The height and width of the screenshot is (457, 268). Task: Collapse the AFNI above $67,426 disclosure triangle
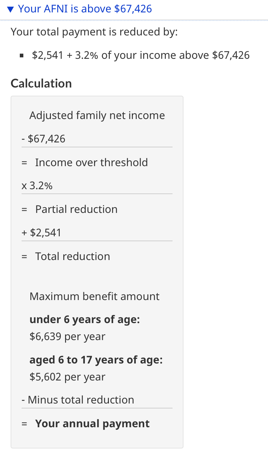(11, 9)
